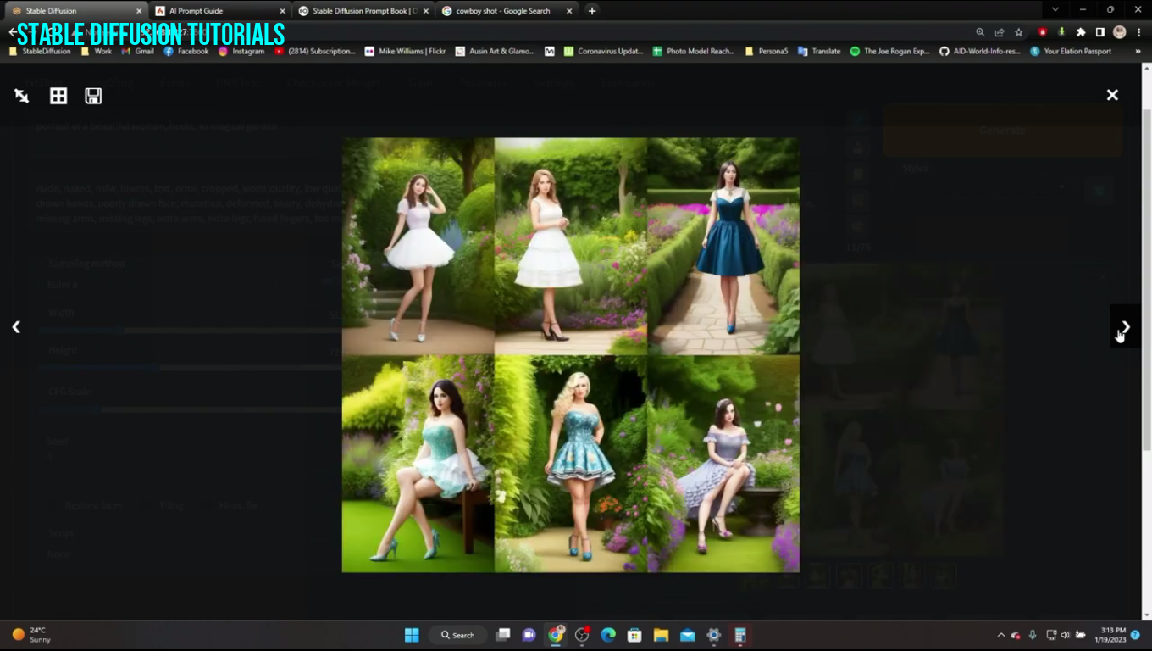Open the red extension icon
This screenshot has width=1152, height=651.
pos(1043,32)
